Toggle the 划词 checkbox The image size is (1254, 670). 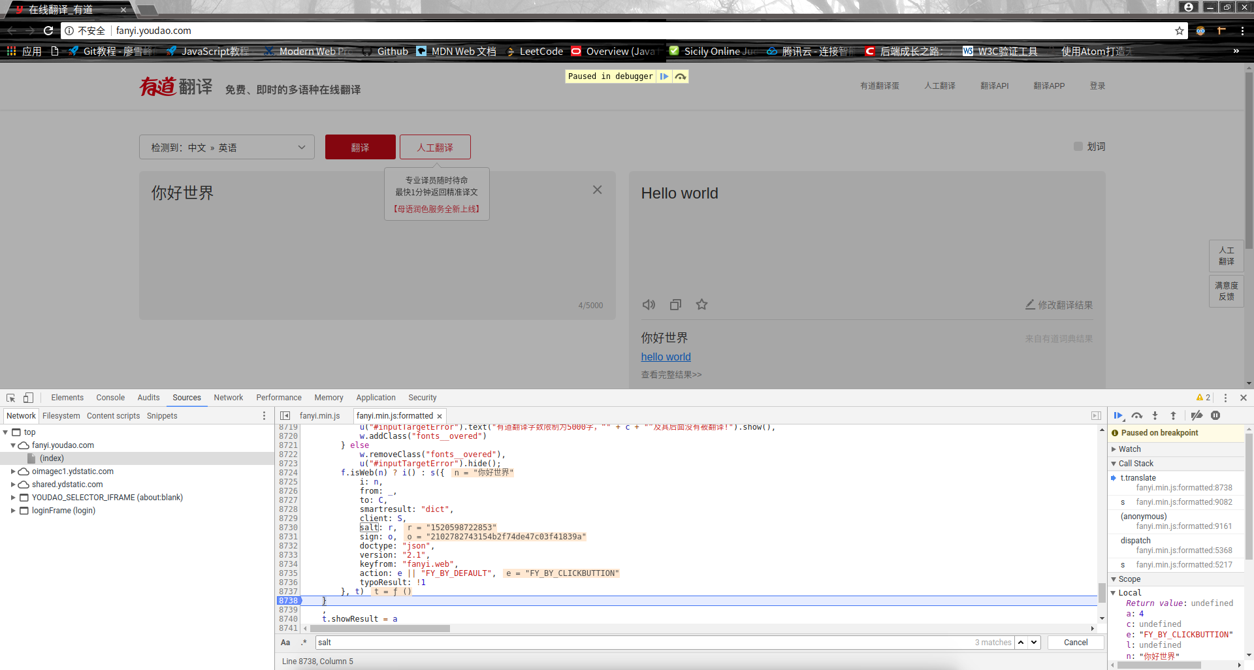point(1078,147)
